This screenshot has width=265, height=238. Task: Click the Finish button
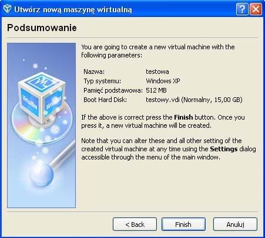tap(183, 225)
